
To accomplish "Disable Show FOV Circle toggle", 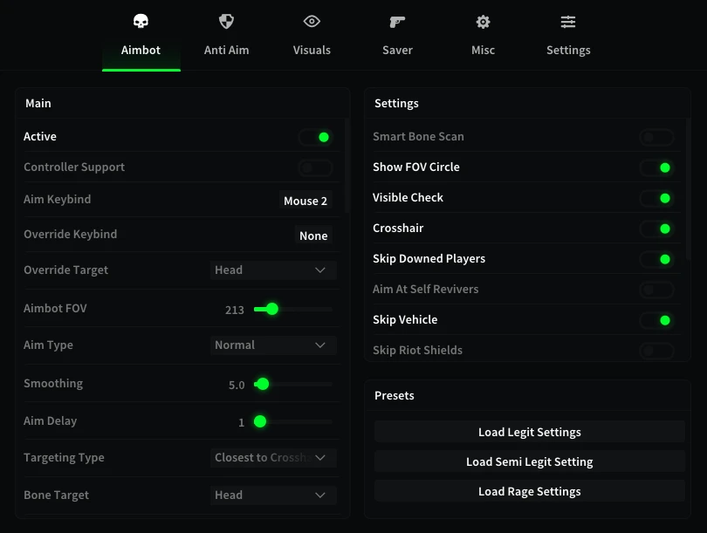I will pyautogui.click(x=656, y=167).
